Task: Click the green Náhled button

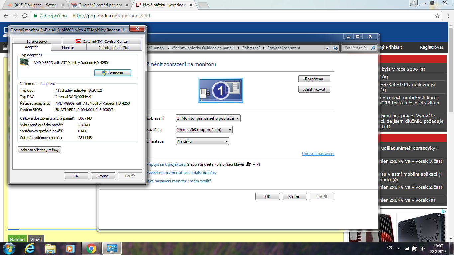Action: [17, 239]
